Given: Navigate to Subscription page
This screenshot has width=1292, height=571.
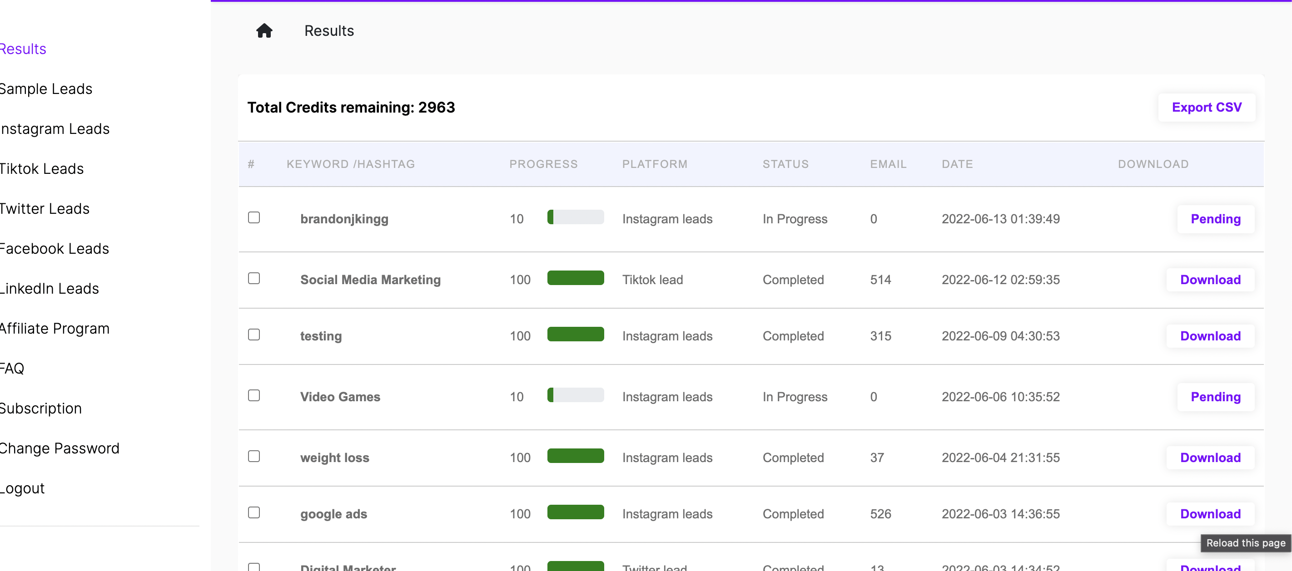Looking at the screenshot, I should tap(41, 408).
